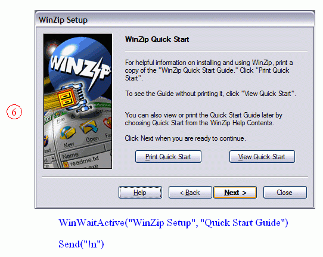Click the 'To see the Guide without printing' line
Image resolution: width=323 pixels, height=257 pixels.
pos(210,94)
